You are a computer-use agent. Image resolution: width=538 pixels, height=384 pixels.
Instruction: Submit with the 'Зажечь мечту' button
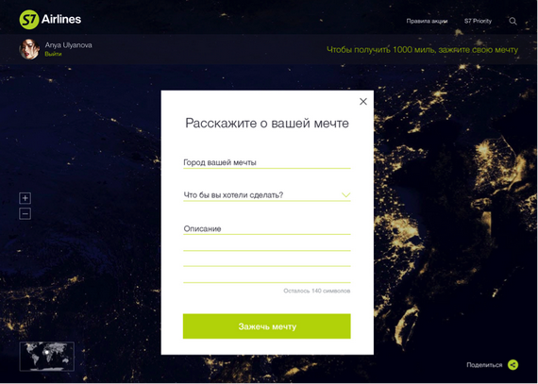pyautogui.click(x=266, y=326)
